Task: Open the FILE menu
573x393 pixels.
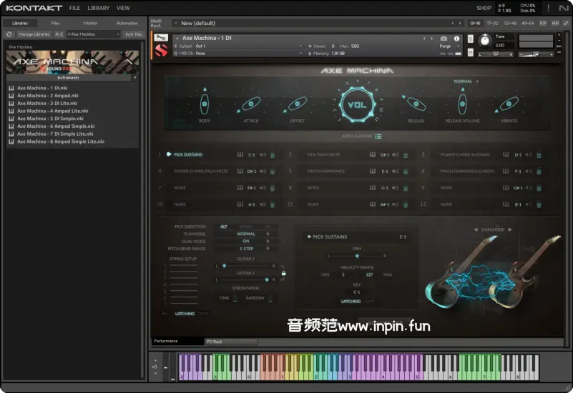Action: (x=74, y=8)
